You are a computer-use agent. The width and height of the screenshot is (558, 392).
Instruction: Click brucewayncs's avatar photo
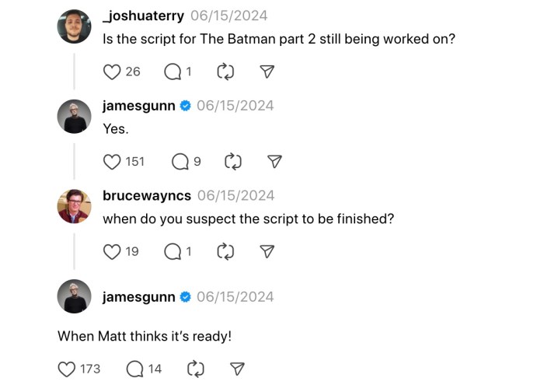[x=75, y=207]
